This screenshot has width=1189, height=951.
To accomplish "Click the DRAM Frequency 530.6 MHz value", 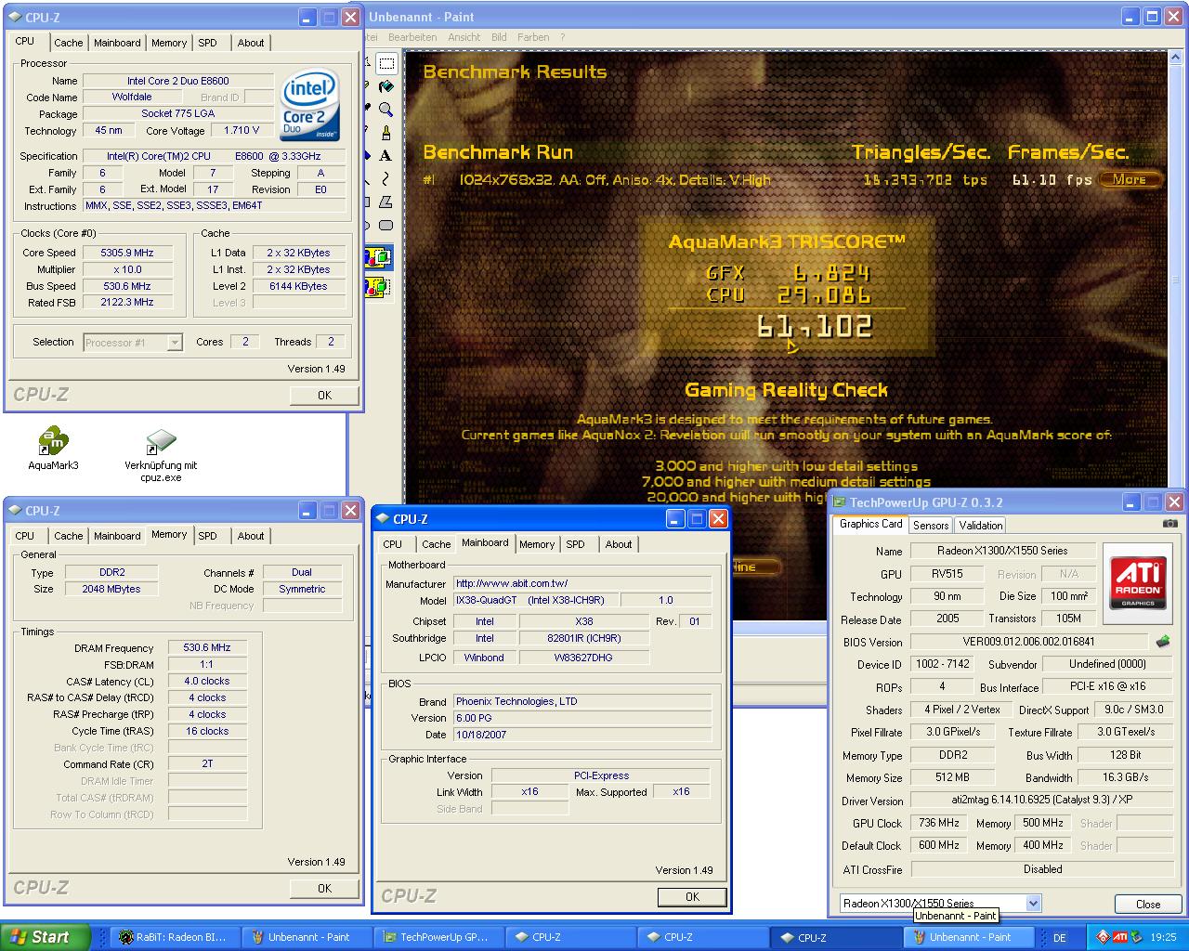I will (x=207, y=647).
